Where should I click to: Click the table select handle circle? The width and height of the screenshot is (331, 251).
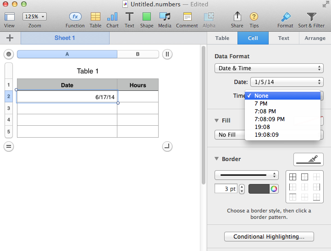9,54
